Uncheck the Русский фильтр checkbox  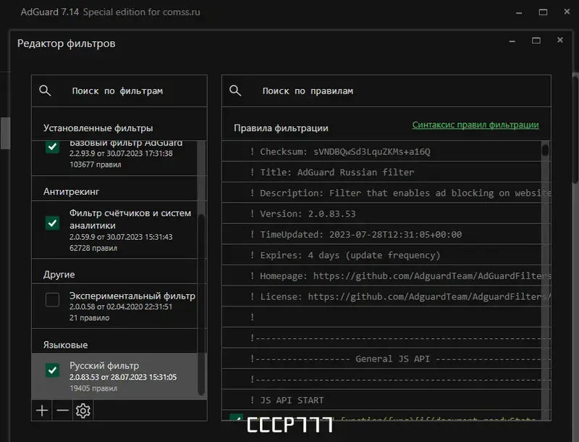click(x=52, y=370)
